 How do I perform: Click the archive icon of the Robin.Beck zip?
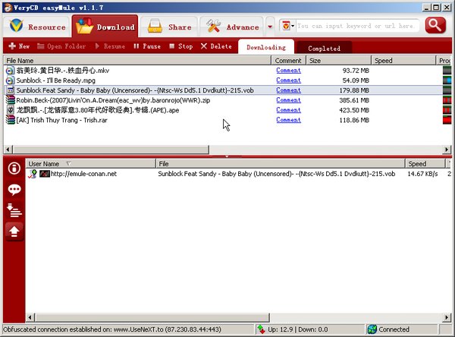[10, 100]
